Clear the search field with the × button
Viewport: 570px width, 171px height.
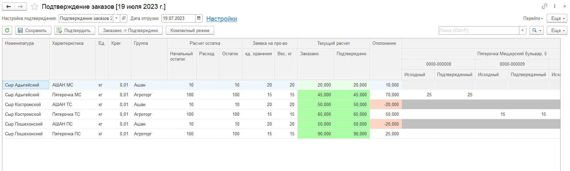pos(522,30)
